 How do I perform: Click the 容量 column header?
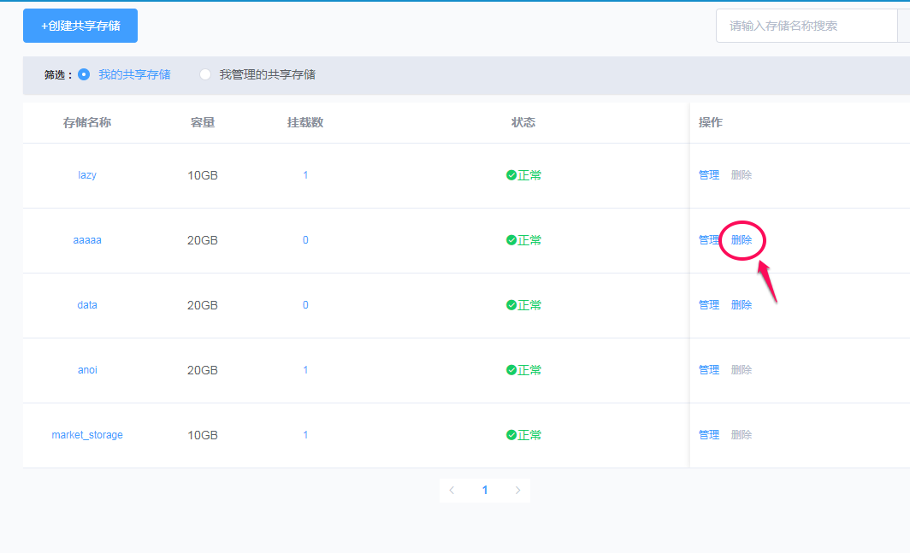(203, 122)
